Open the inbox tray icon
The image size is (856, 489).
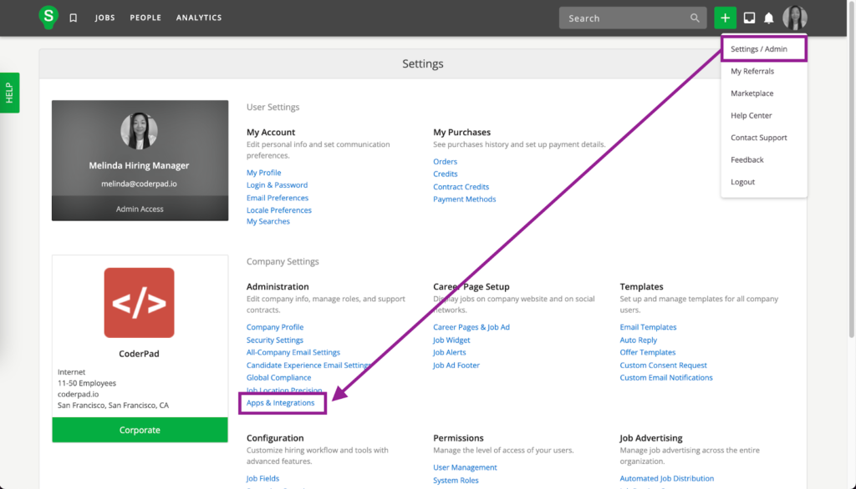coord(749,17)
